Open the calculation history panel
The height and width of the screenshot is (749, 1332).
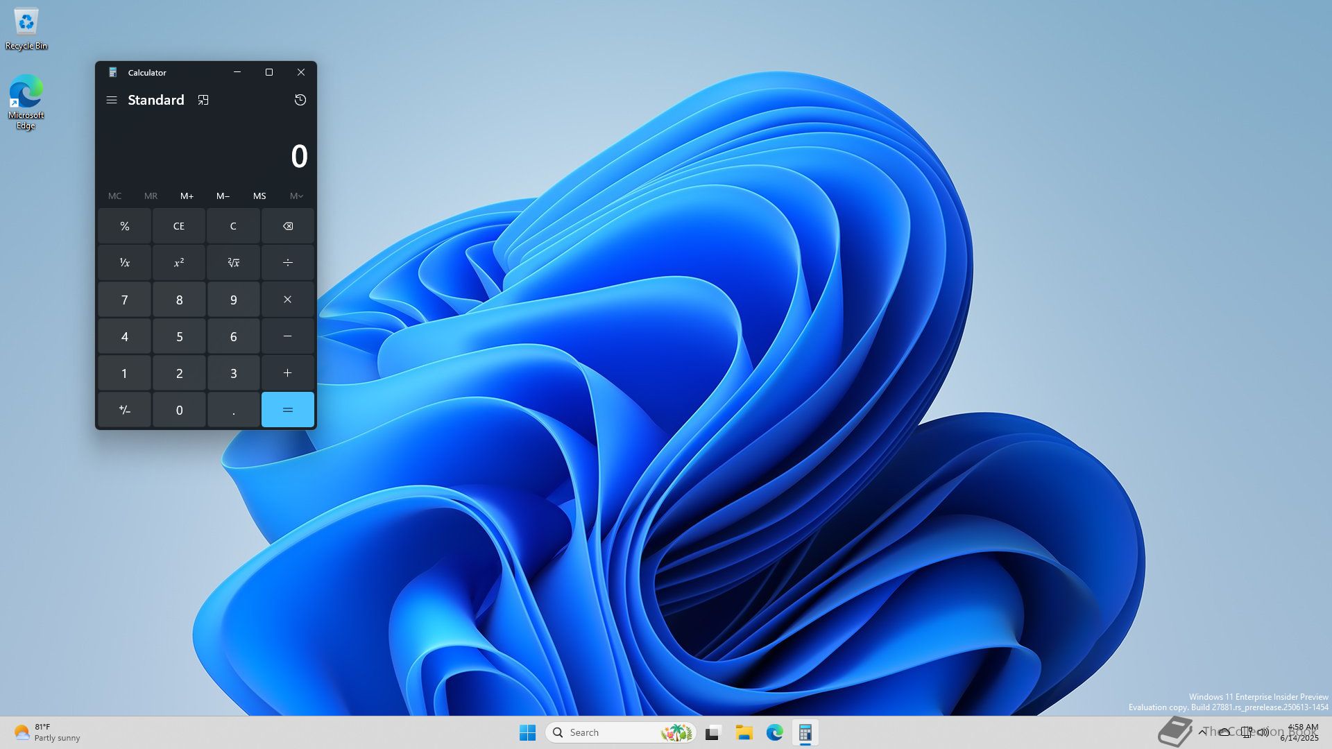point(300,100)
